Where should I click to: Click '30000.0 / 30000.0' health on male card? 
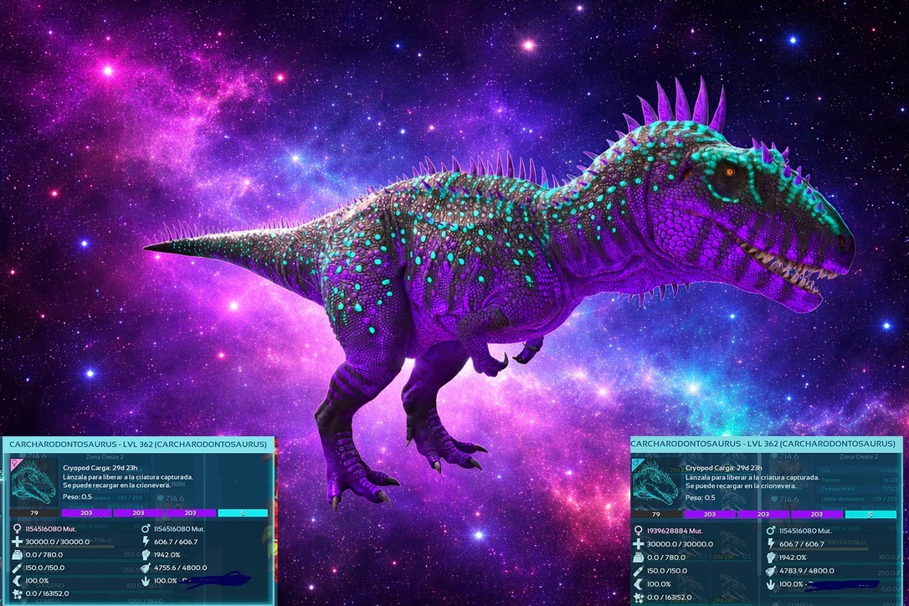680,544
